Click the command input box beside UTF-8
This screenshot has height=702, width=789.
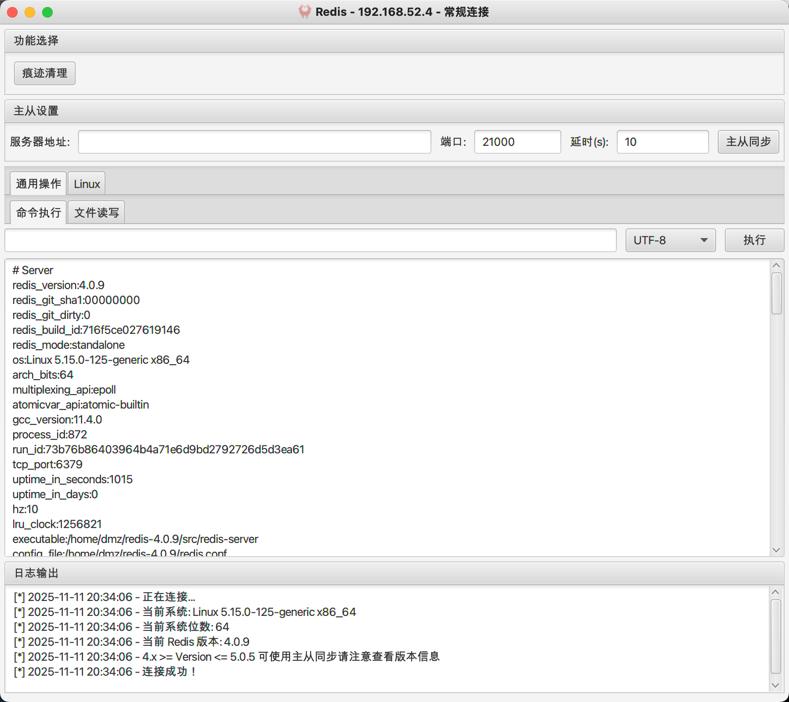(311, 240)
